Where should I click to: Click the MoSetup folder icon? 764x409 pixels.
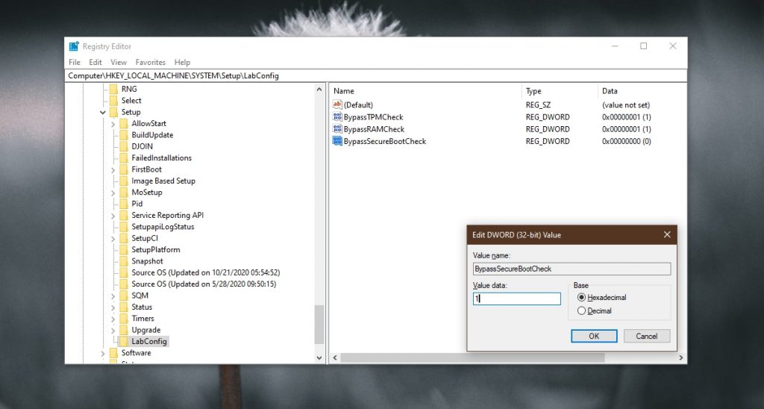124,193
